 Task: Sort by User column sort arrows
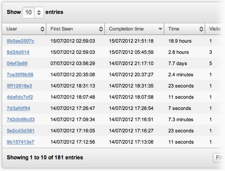42,29
